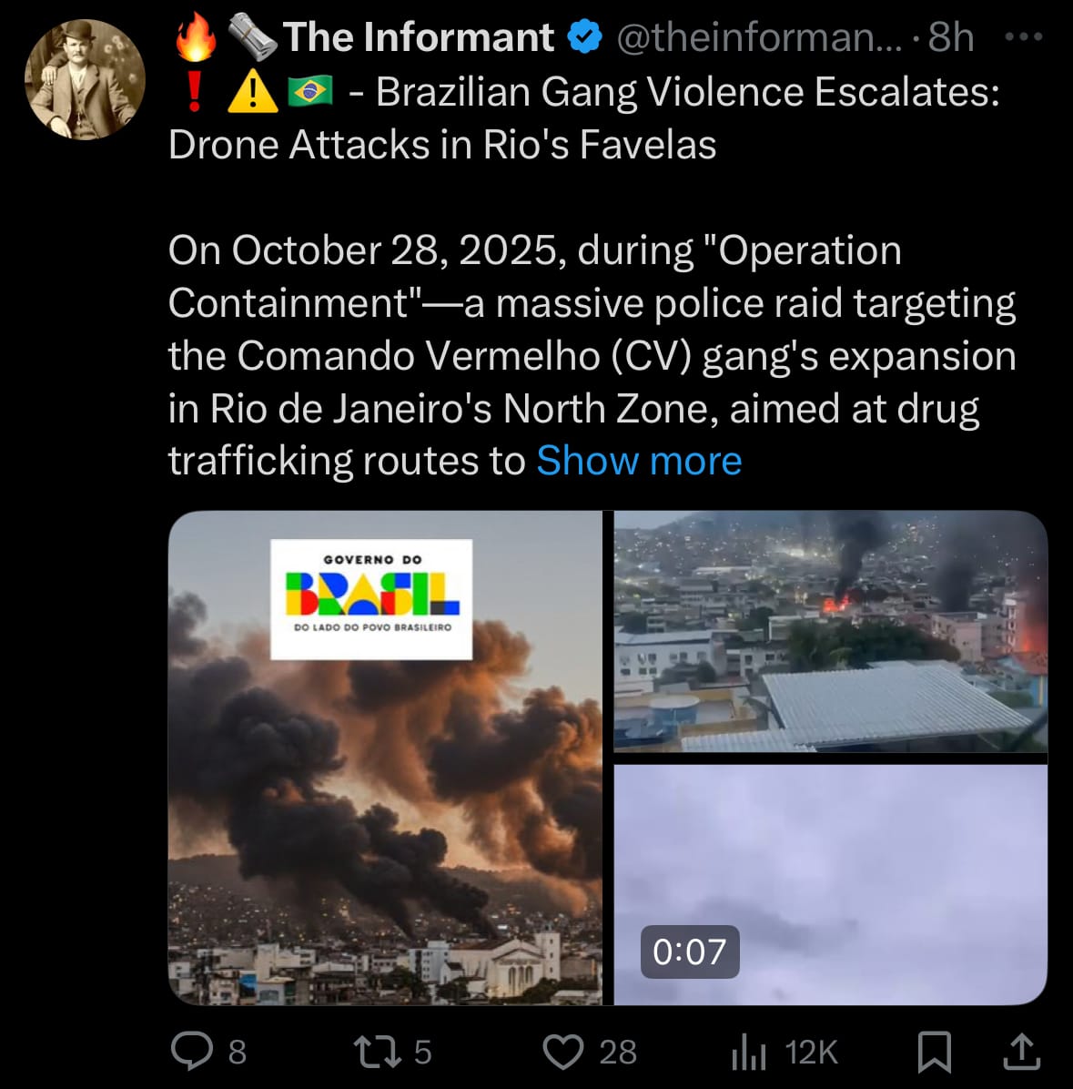Click the @theinforman handle
This screenshot has width=1073, height=1089.
tap(759, 37)
